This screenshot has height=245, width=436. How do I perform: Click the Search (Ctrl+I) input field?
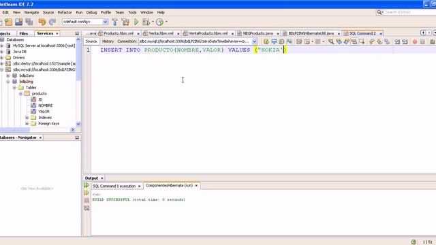(x=410, y=12)
